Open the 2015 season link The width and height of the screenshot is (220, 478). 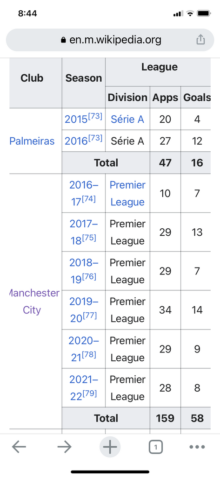76,119
